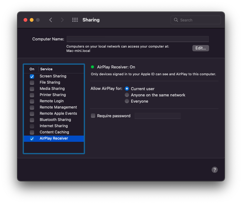Click the red close window button

25,20
